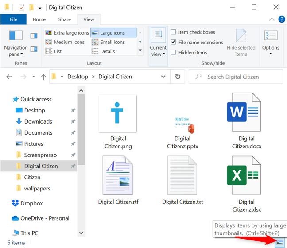
Task: Collapse the ribbon with the chevron
Action: click(x=272, y=19)
